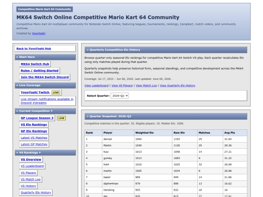This screenshot has width=263, height=197.
Task: Go back to YoyoYoshi Hub
Action: [34, 49]
